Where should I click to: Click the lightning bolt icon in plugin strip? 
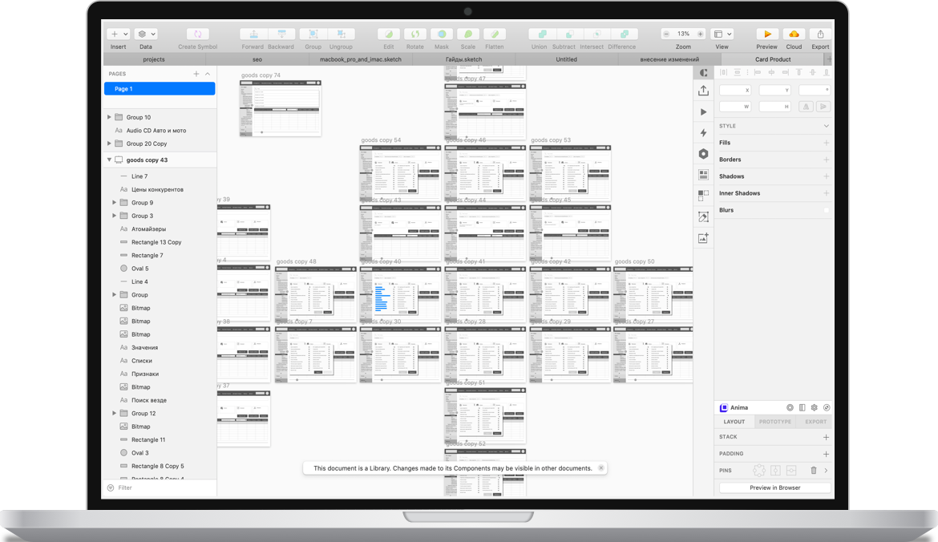(x=704, y=133)
